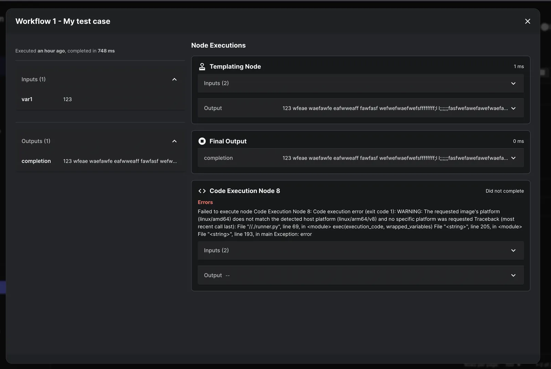
Task: Click the Node Executions heading
Action: (218, 45)
